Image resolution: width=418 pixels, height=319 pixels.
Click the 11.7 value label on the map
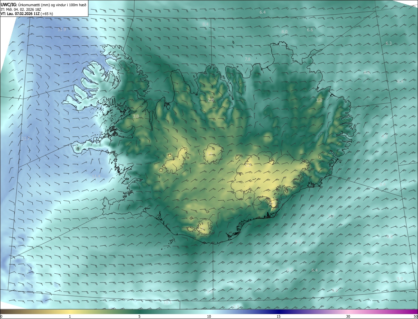pos(26,139)
